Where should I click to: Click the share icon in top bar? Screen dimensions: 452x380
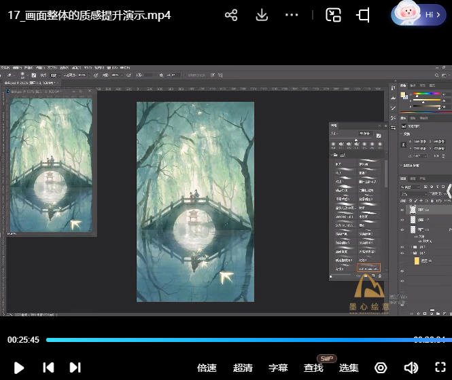point(231,15)
